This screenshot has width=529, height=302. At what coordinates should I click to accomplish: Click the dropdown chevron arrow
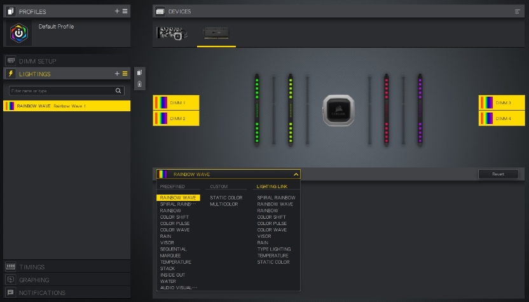pyautogui.click(x=296, y=174)
